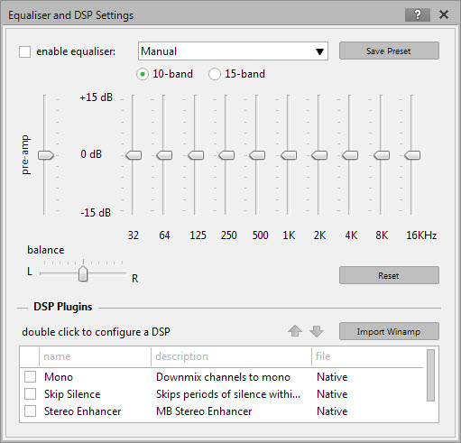Click the 1K band slider handle
The height and width of the screenshot is (443, 461).
(x=289, y=155)
